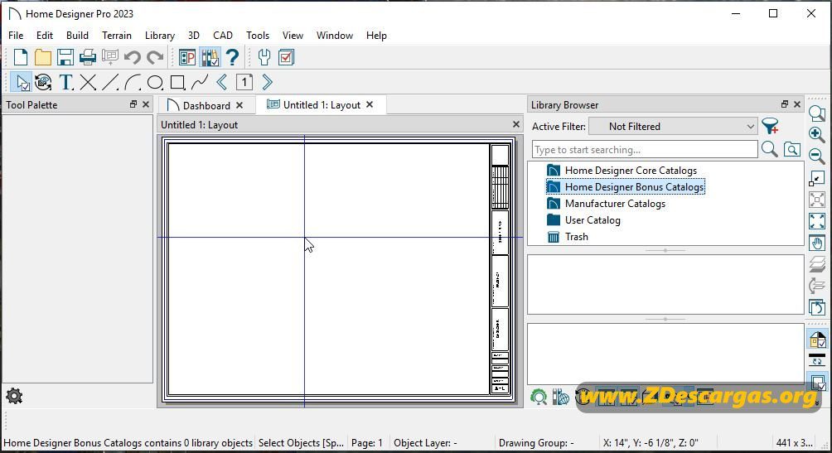The height and width of the screenshot is (453, 832).
Task: Activate the Select Objects arrow tool
Action: 22,82
